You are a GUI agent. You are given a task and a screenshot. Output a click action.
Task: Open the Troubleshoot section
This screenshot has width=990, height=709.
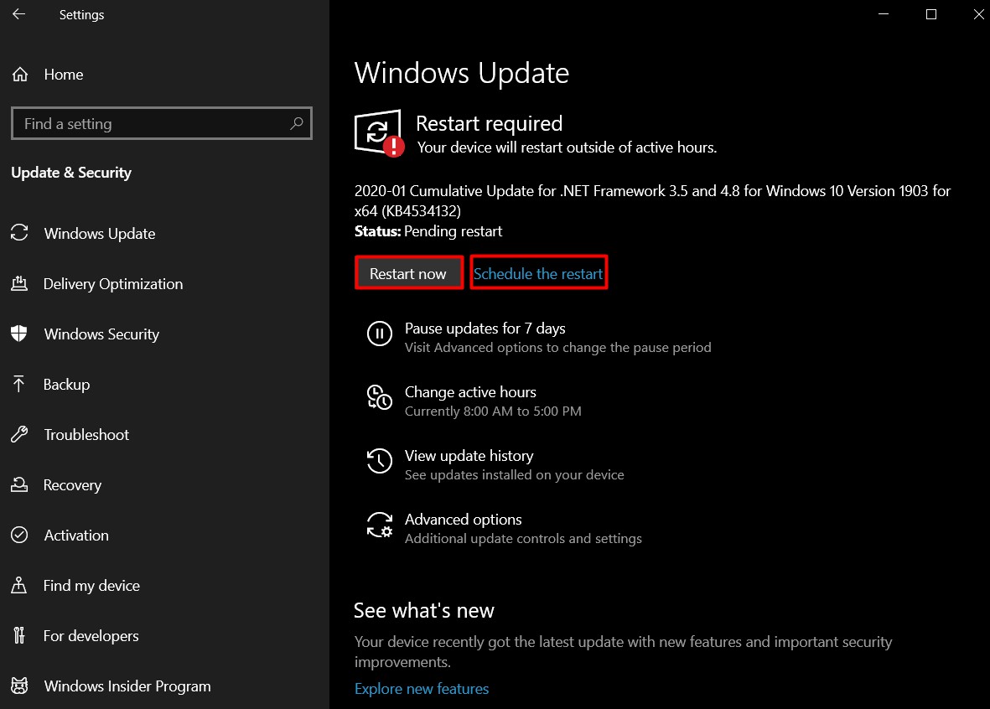[x=86, y=434]
